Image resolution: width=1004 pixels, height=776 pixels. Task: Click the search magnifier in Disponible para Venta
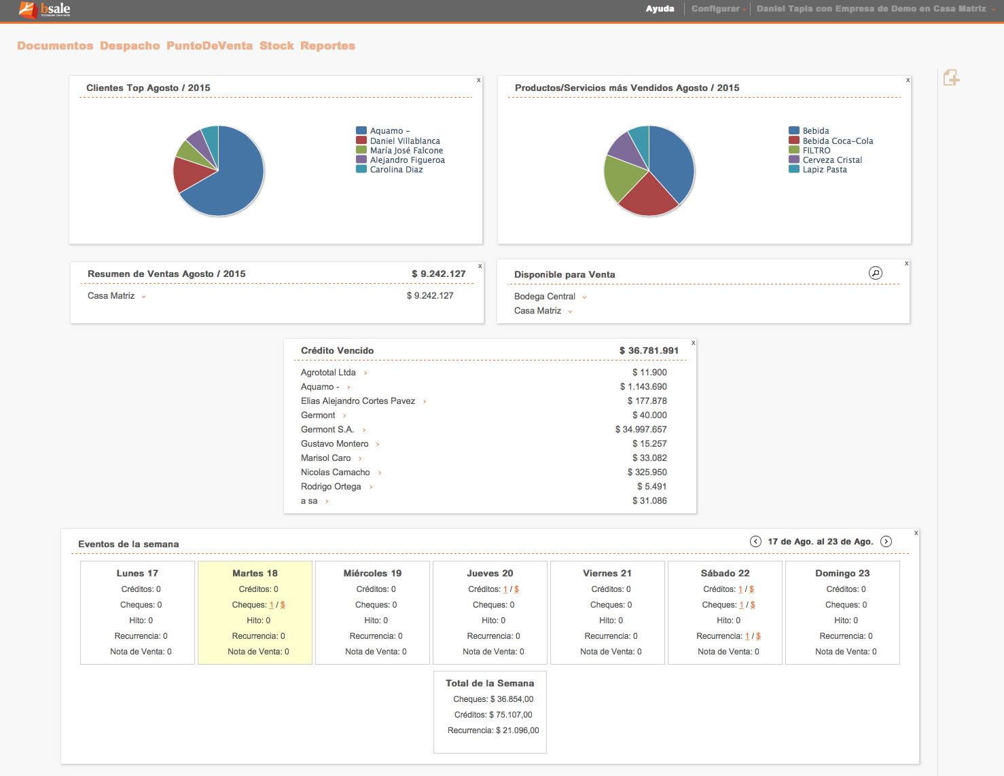(x=876, y=273)
